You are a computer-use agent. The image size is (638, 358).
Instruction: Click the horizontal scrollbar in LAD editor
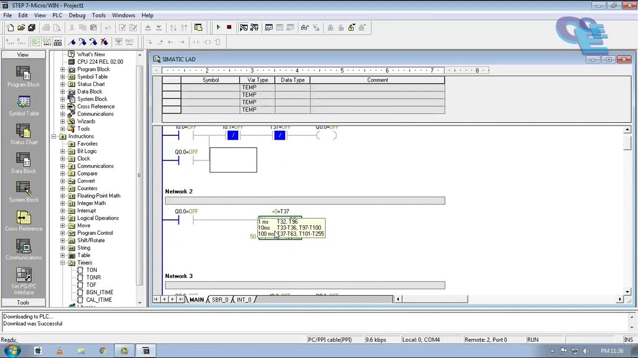[508, 299]
